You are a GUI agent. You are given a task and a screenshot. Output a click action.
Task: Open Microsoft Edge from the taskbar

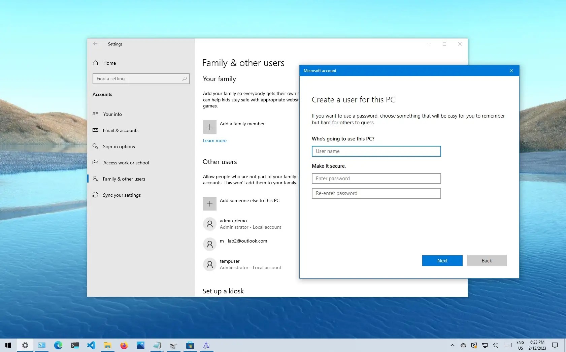click(x=58, y=345)
